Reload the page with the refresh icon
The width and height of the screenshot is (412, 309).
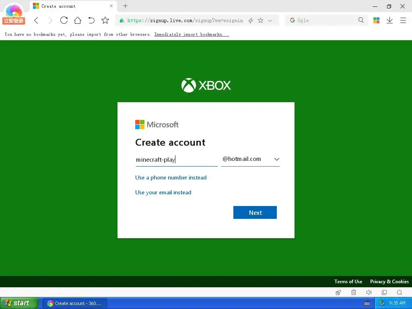(x=64, y=20)
